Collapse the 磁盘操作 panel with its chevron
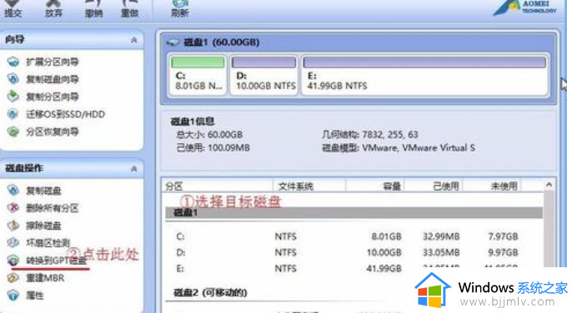Image resolution: width=572 pixels, height=313 pixels. click(x=134, y=168)
